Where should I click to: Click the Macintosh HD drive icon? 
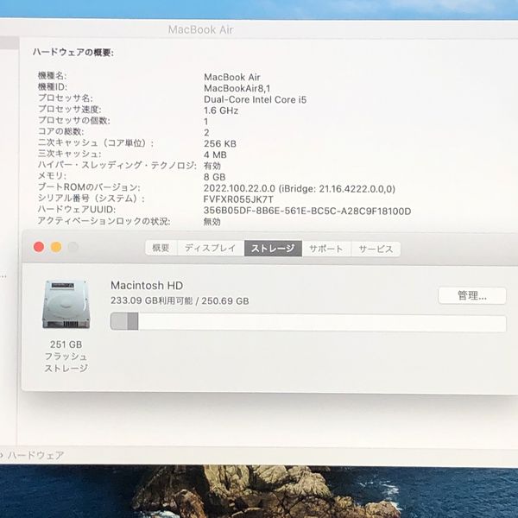pyautogui.click(x=66, y=304)
